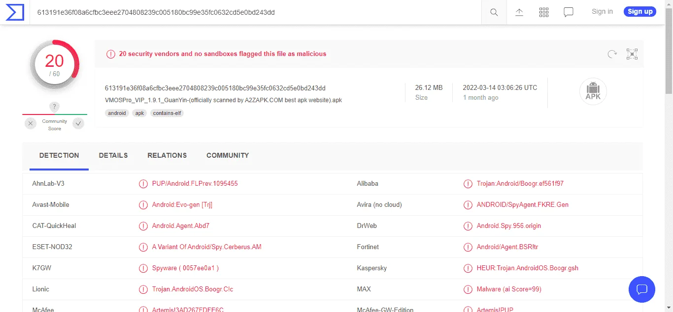Click the apk tag
This screenshot has height=312, width=673.
coord(140,113)
